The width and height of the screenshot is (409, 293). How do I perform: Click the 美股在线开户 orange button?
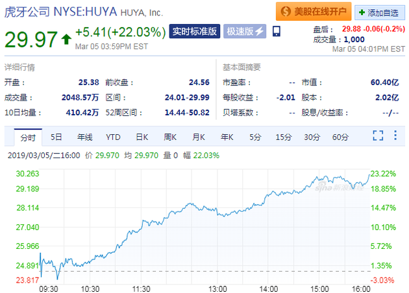click(x=314, y=12)
